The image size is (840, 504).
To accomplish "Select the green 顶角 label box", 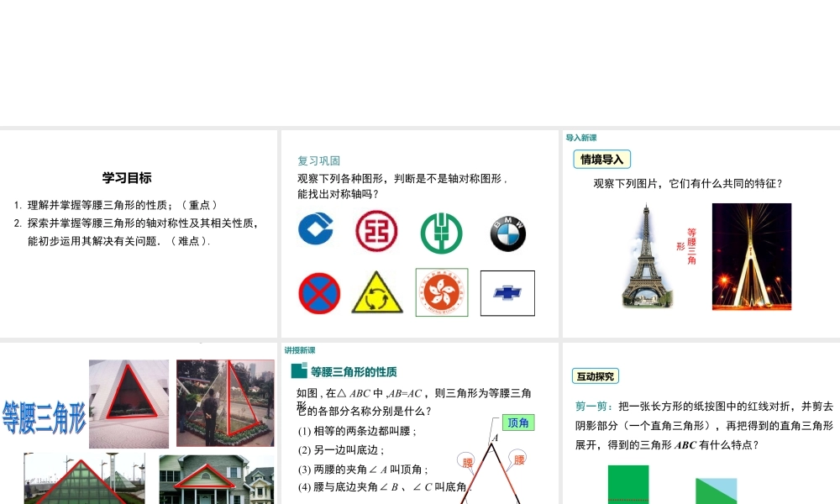I will pos(518,423).
